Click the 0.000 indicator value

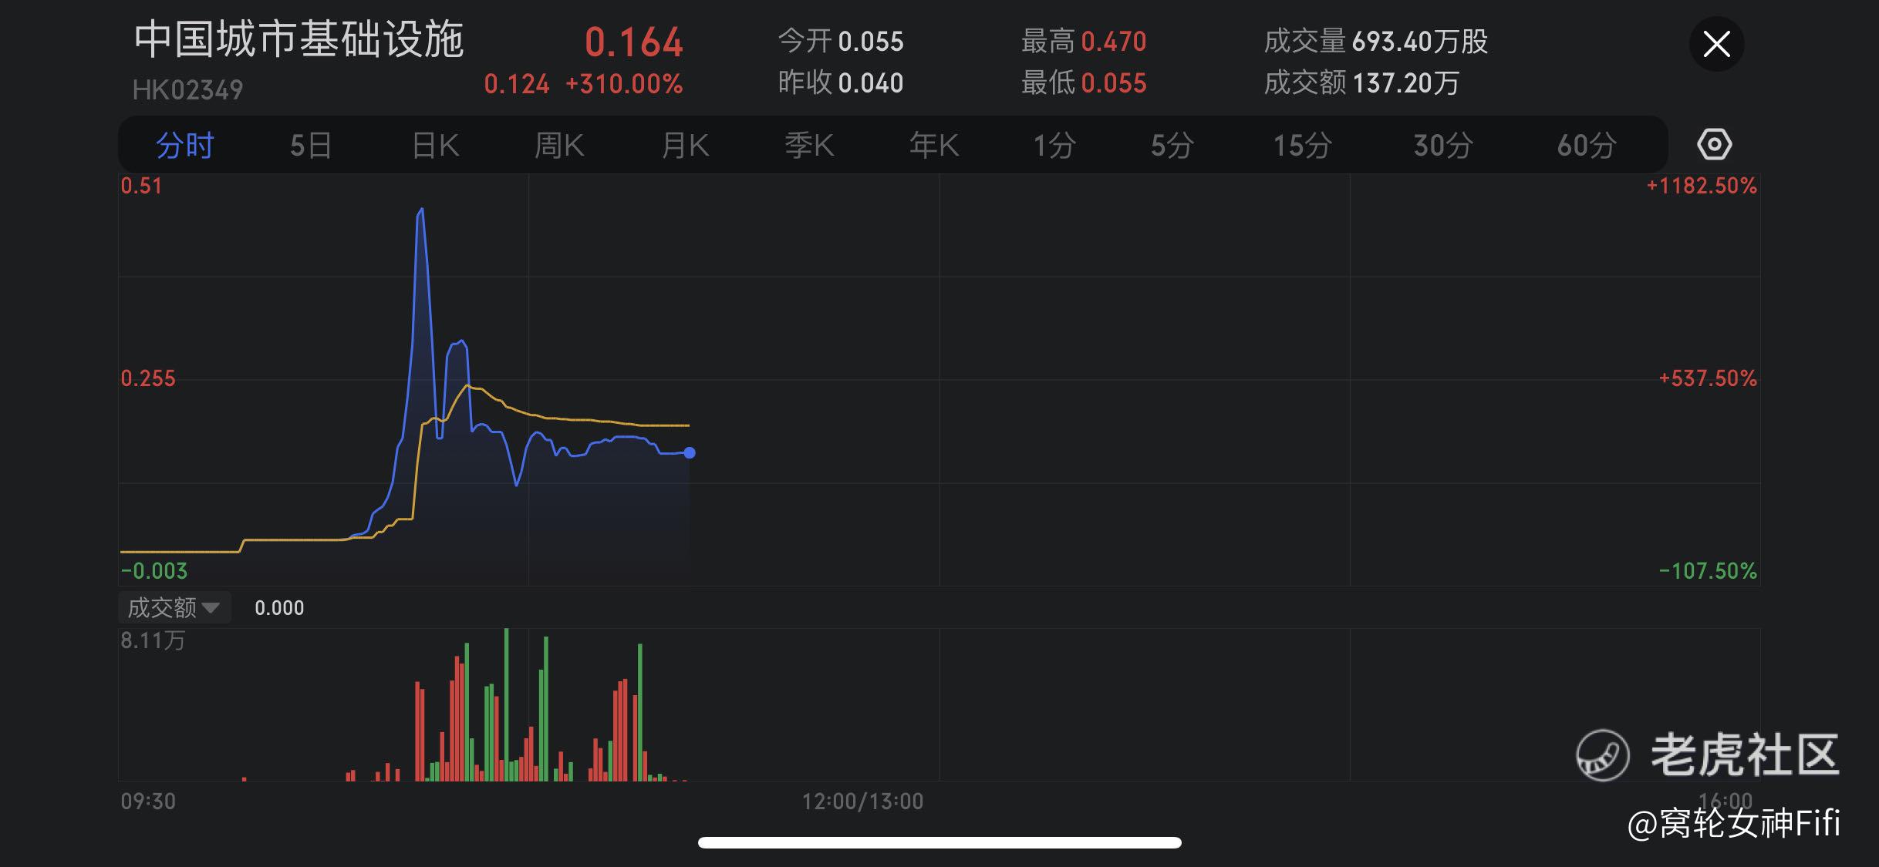click(279, 608)
